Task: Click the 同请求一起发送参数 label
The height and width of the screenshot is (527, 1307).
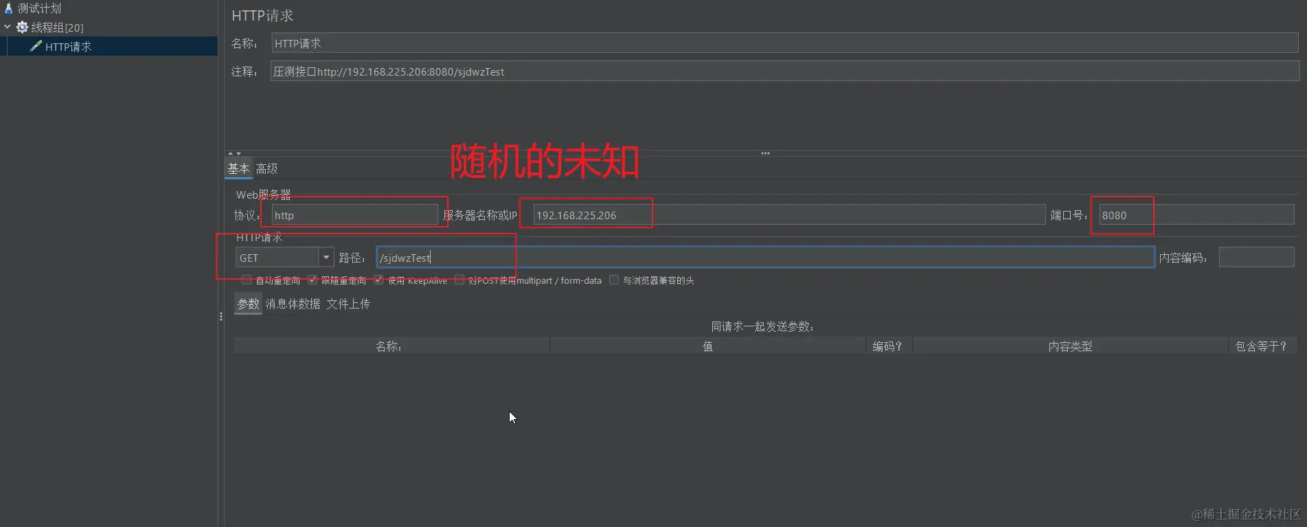Action: pyautogui.click(x=762, y=326)
